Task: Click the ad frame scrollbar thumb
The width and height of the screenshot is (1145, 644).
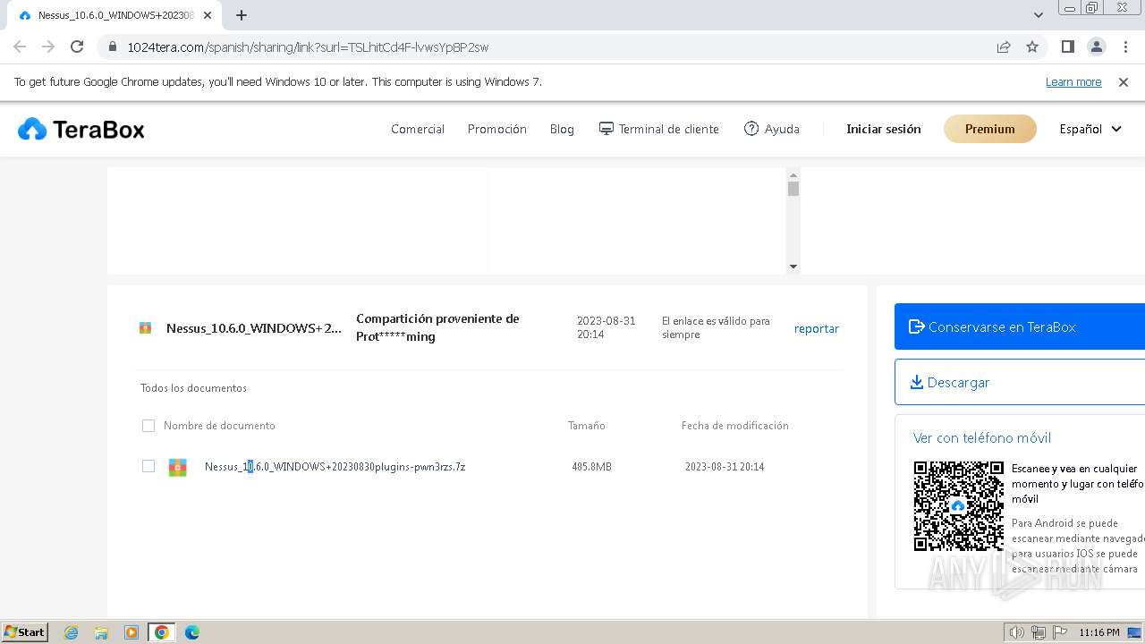Action: point(793,189)
